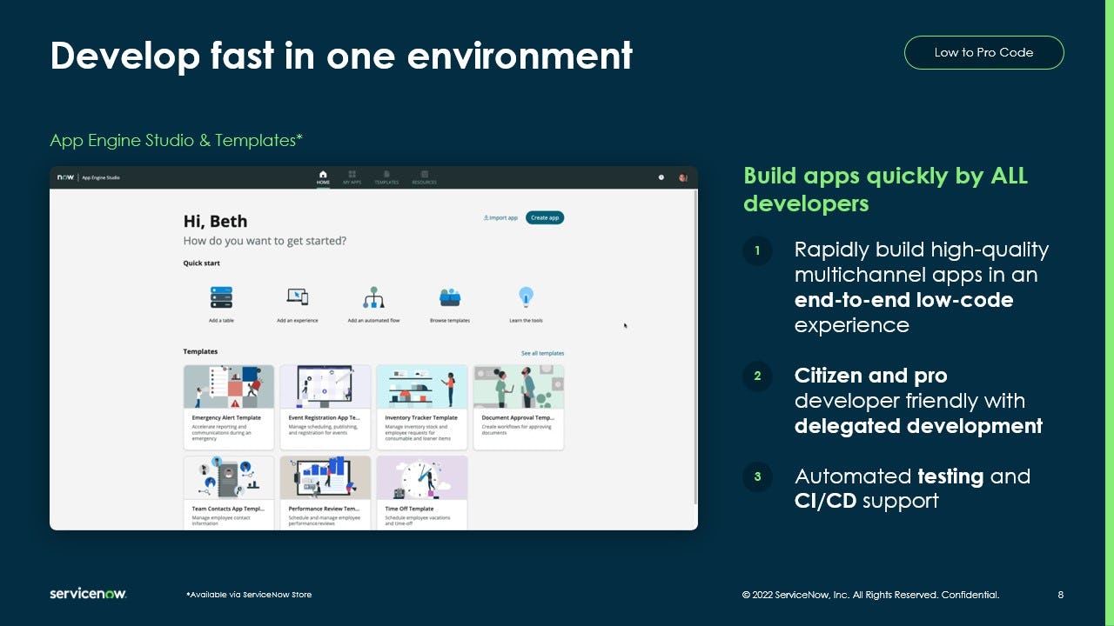Switch to the RESOURCES tab

click(424, 177)
